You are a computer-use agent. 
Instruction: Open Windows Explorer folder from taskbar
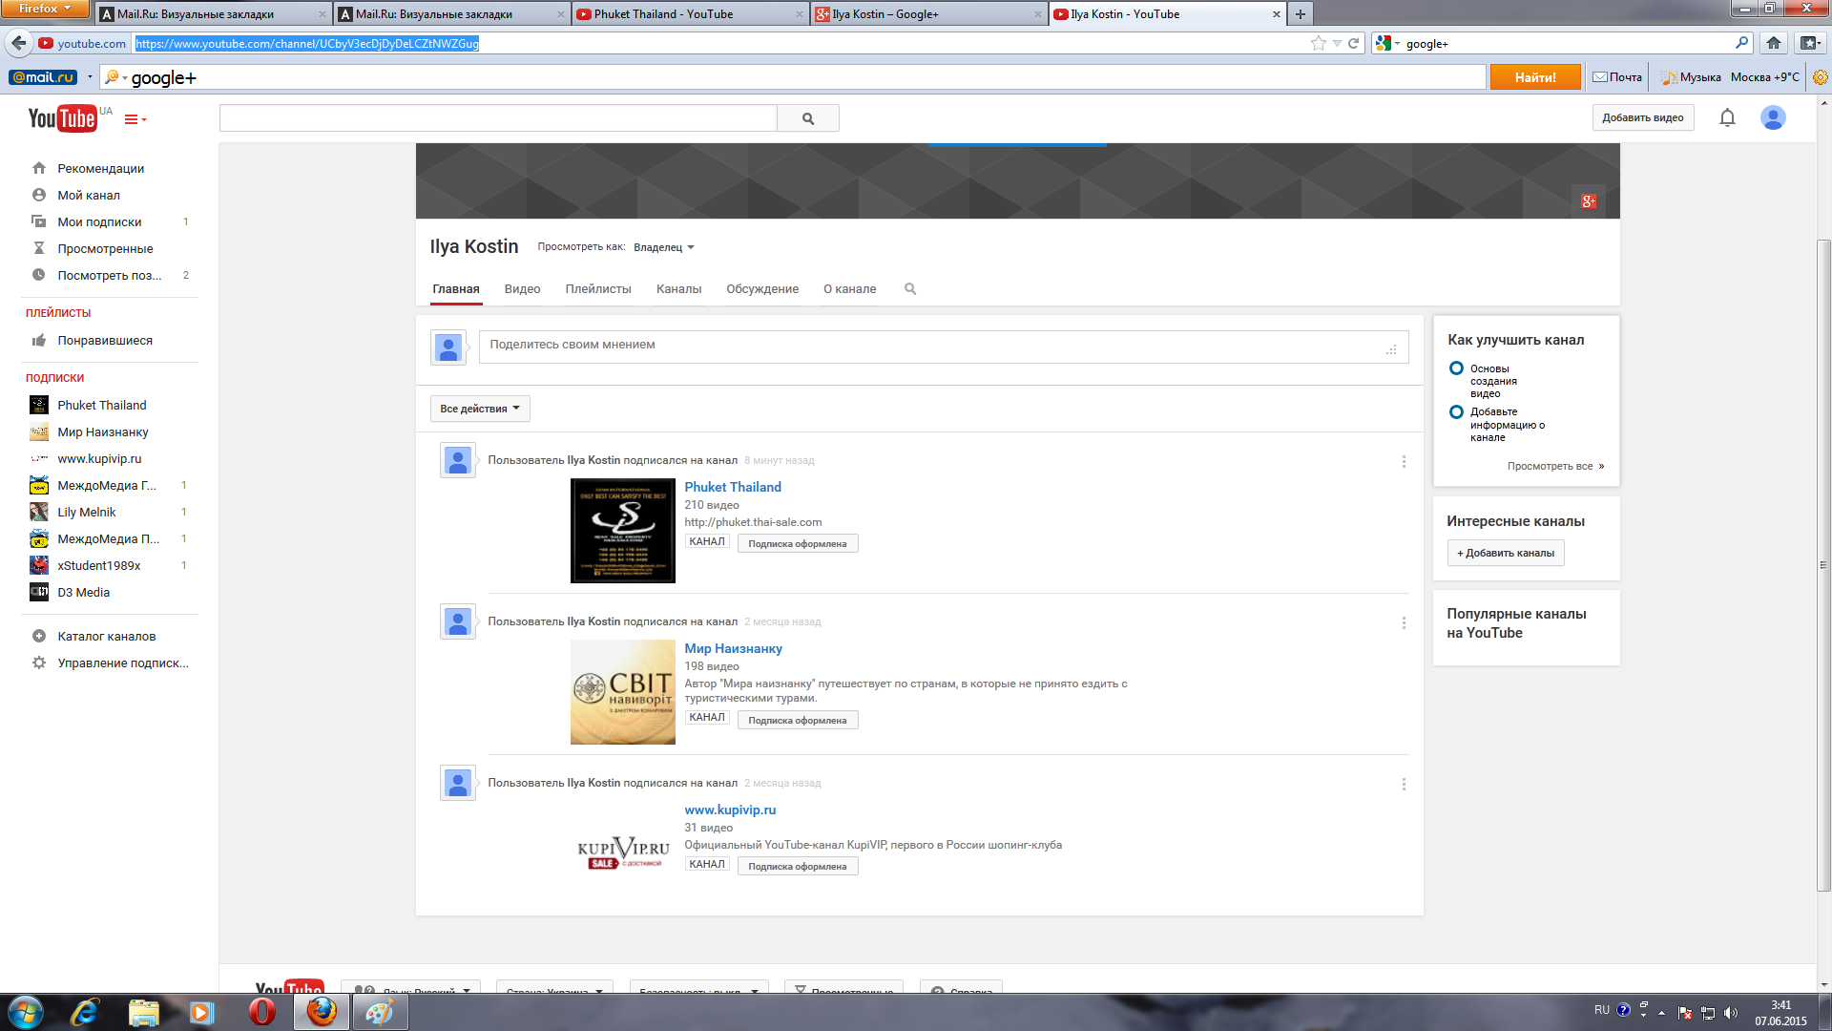[143, 1012]
